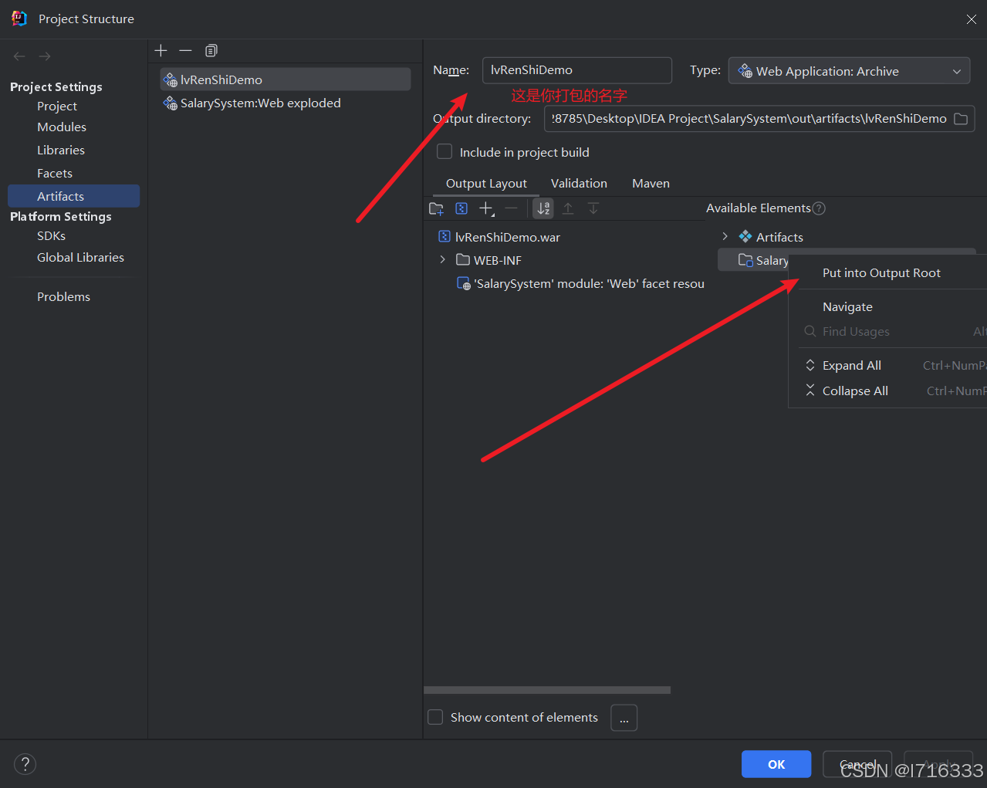
Task: Select lvRenShiDemo artifact in list
Action: (x=286, y=79)
